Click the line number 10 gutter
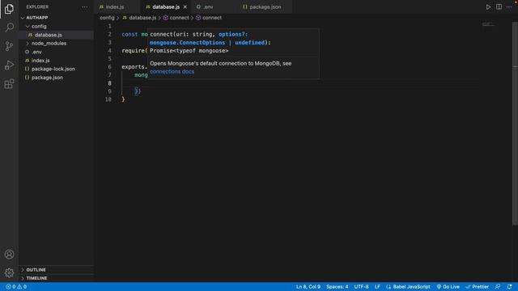 coord(108,99)
